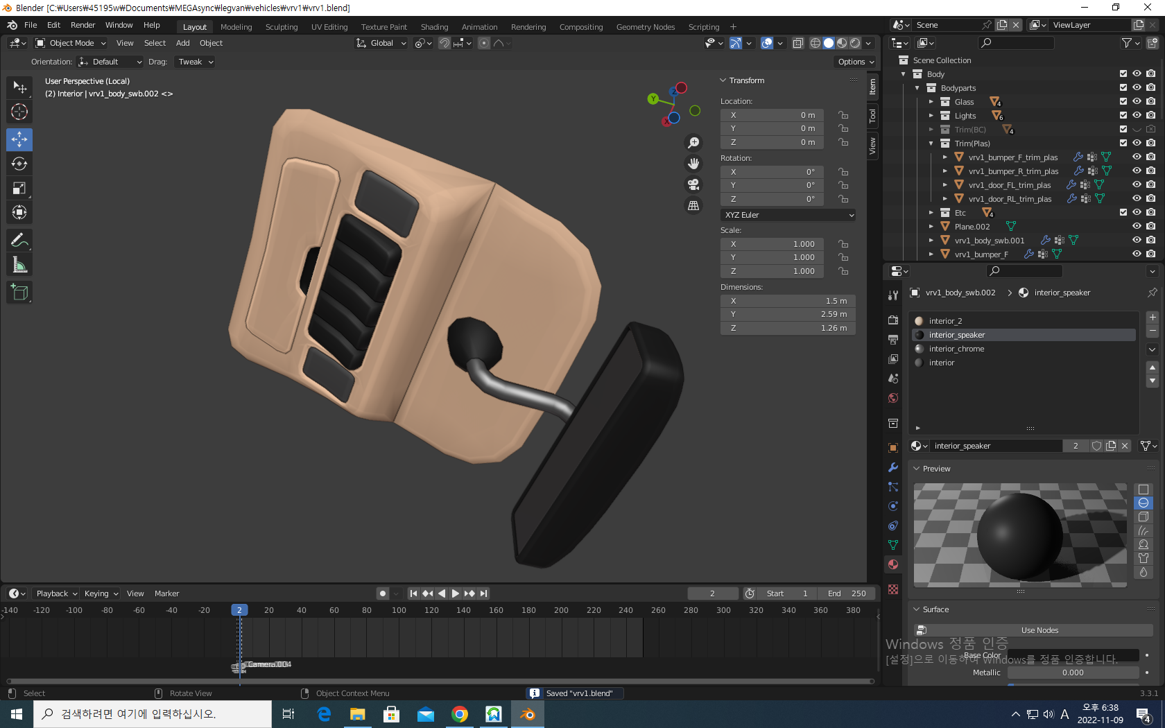Open the Modifier properties tab
This screenshot has height=728, width=1165.
[893, 467]
